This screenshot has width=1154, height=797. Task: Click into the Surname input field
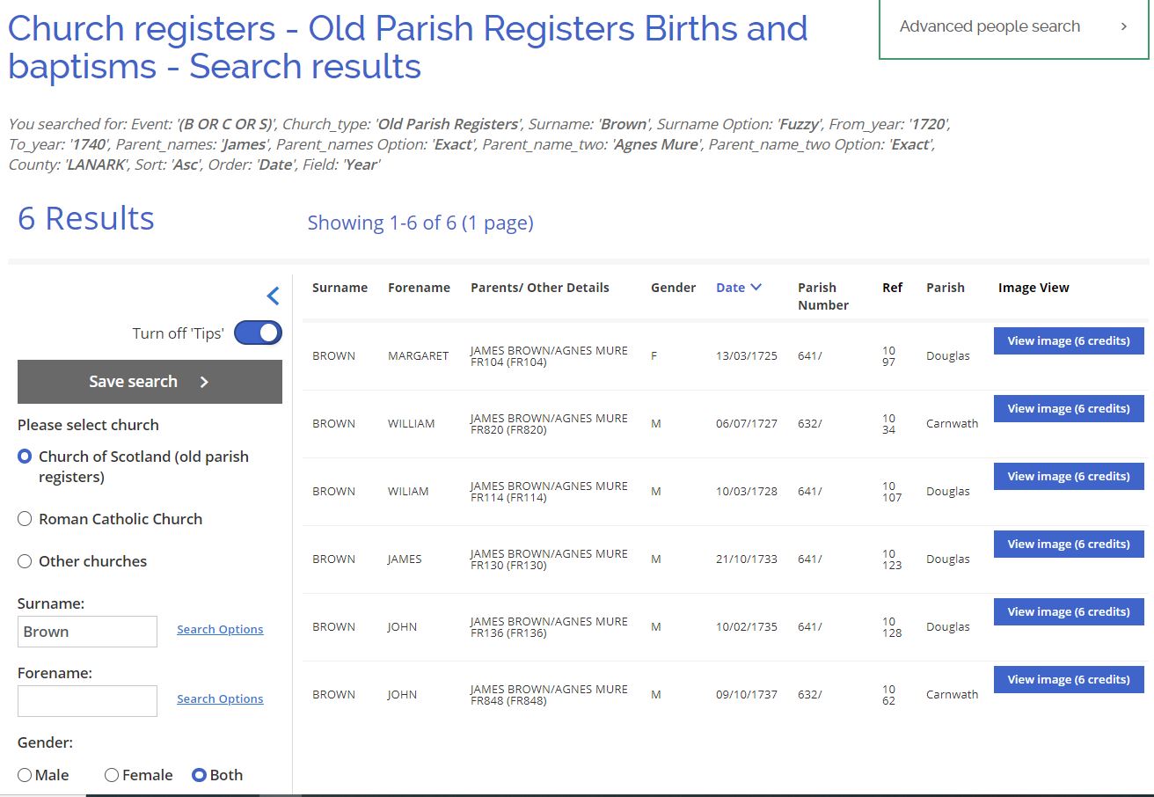click(x=87, y=632)
